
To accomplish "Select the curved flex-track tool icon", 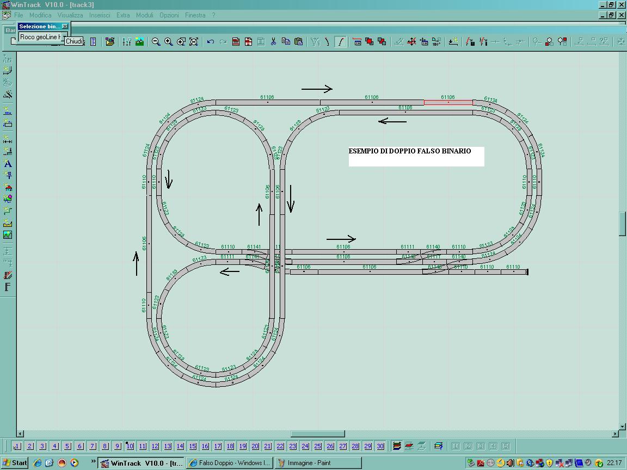I will [x=340, y=41].
